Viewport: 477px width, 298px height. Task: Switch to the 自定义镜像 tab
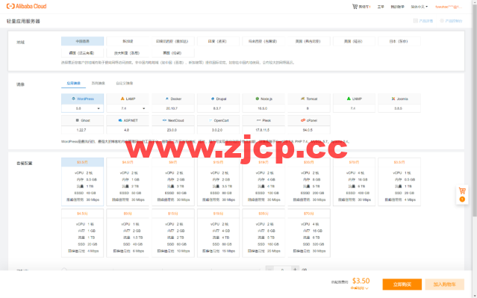click(125, 83)
